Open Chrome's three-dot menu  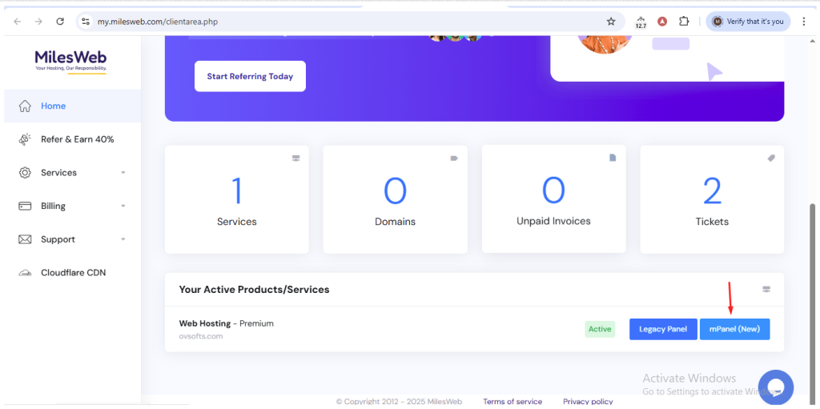click(804, 22)
